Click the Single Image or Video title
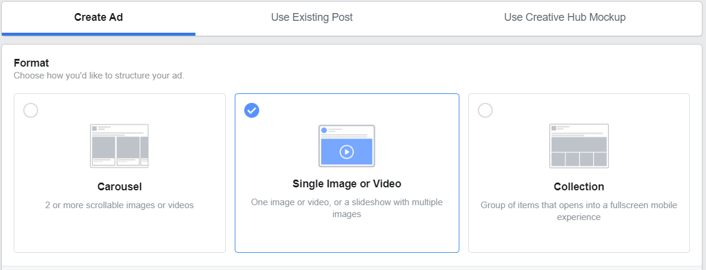The height and width of the screenshot is (270, 706). [347, 184]
